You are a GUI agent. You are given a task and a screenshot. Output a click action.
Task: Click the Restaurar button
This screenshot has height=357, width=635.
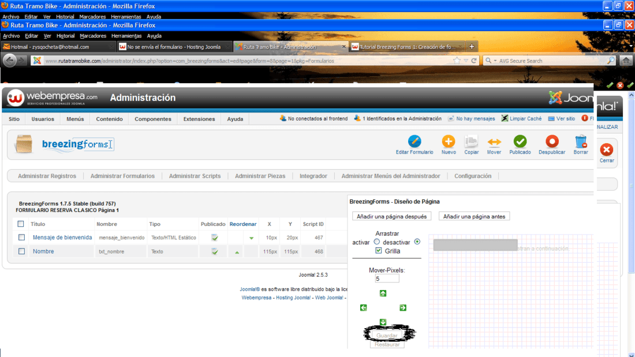pyautogui.click(x=387, y=344)
